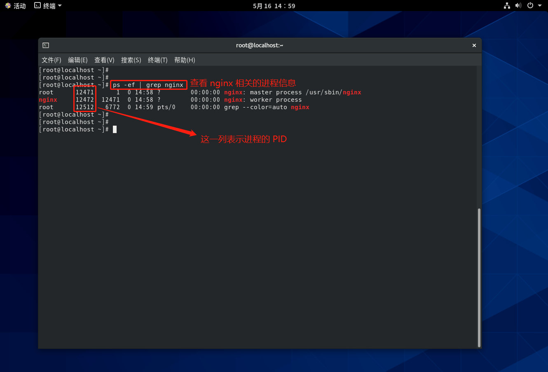The height and width of the screenshot is (372, 548).
Task: Open the 终端(T) menu in the menu bar
Action: (x=158, y=60)
